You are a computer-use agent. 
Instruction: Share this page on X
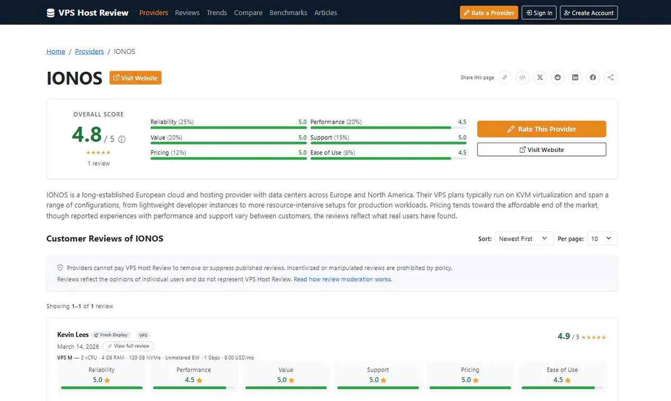pos(540,78)
